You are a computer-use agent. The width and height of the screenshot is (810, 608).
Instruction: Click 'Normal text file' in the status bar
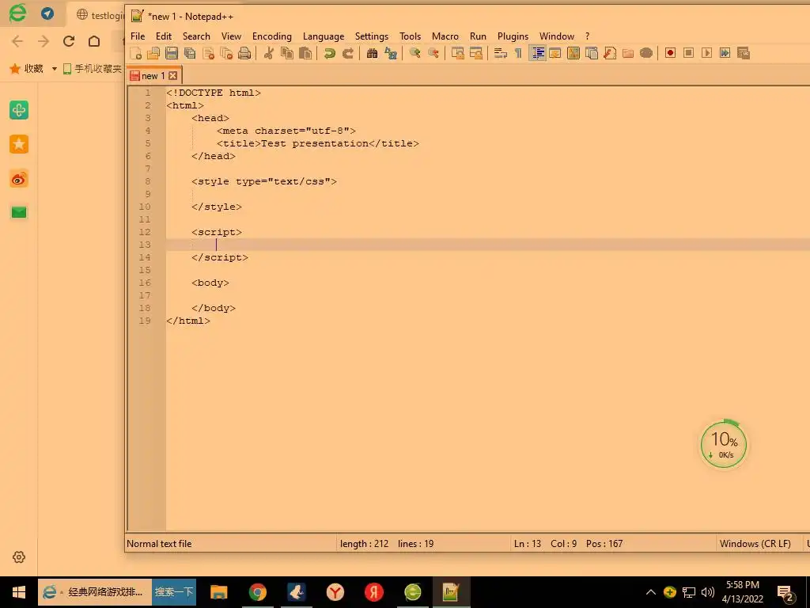159,544
